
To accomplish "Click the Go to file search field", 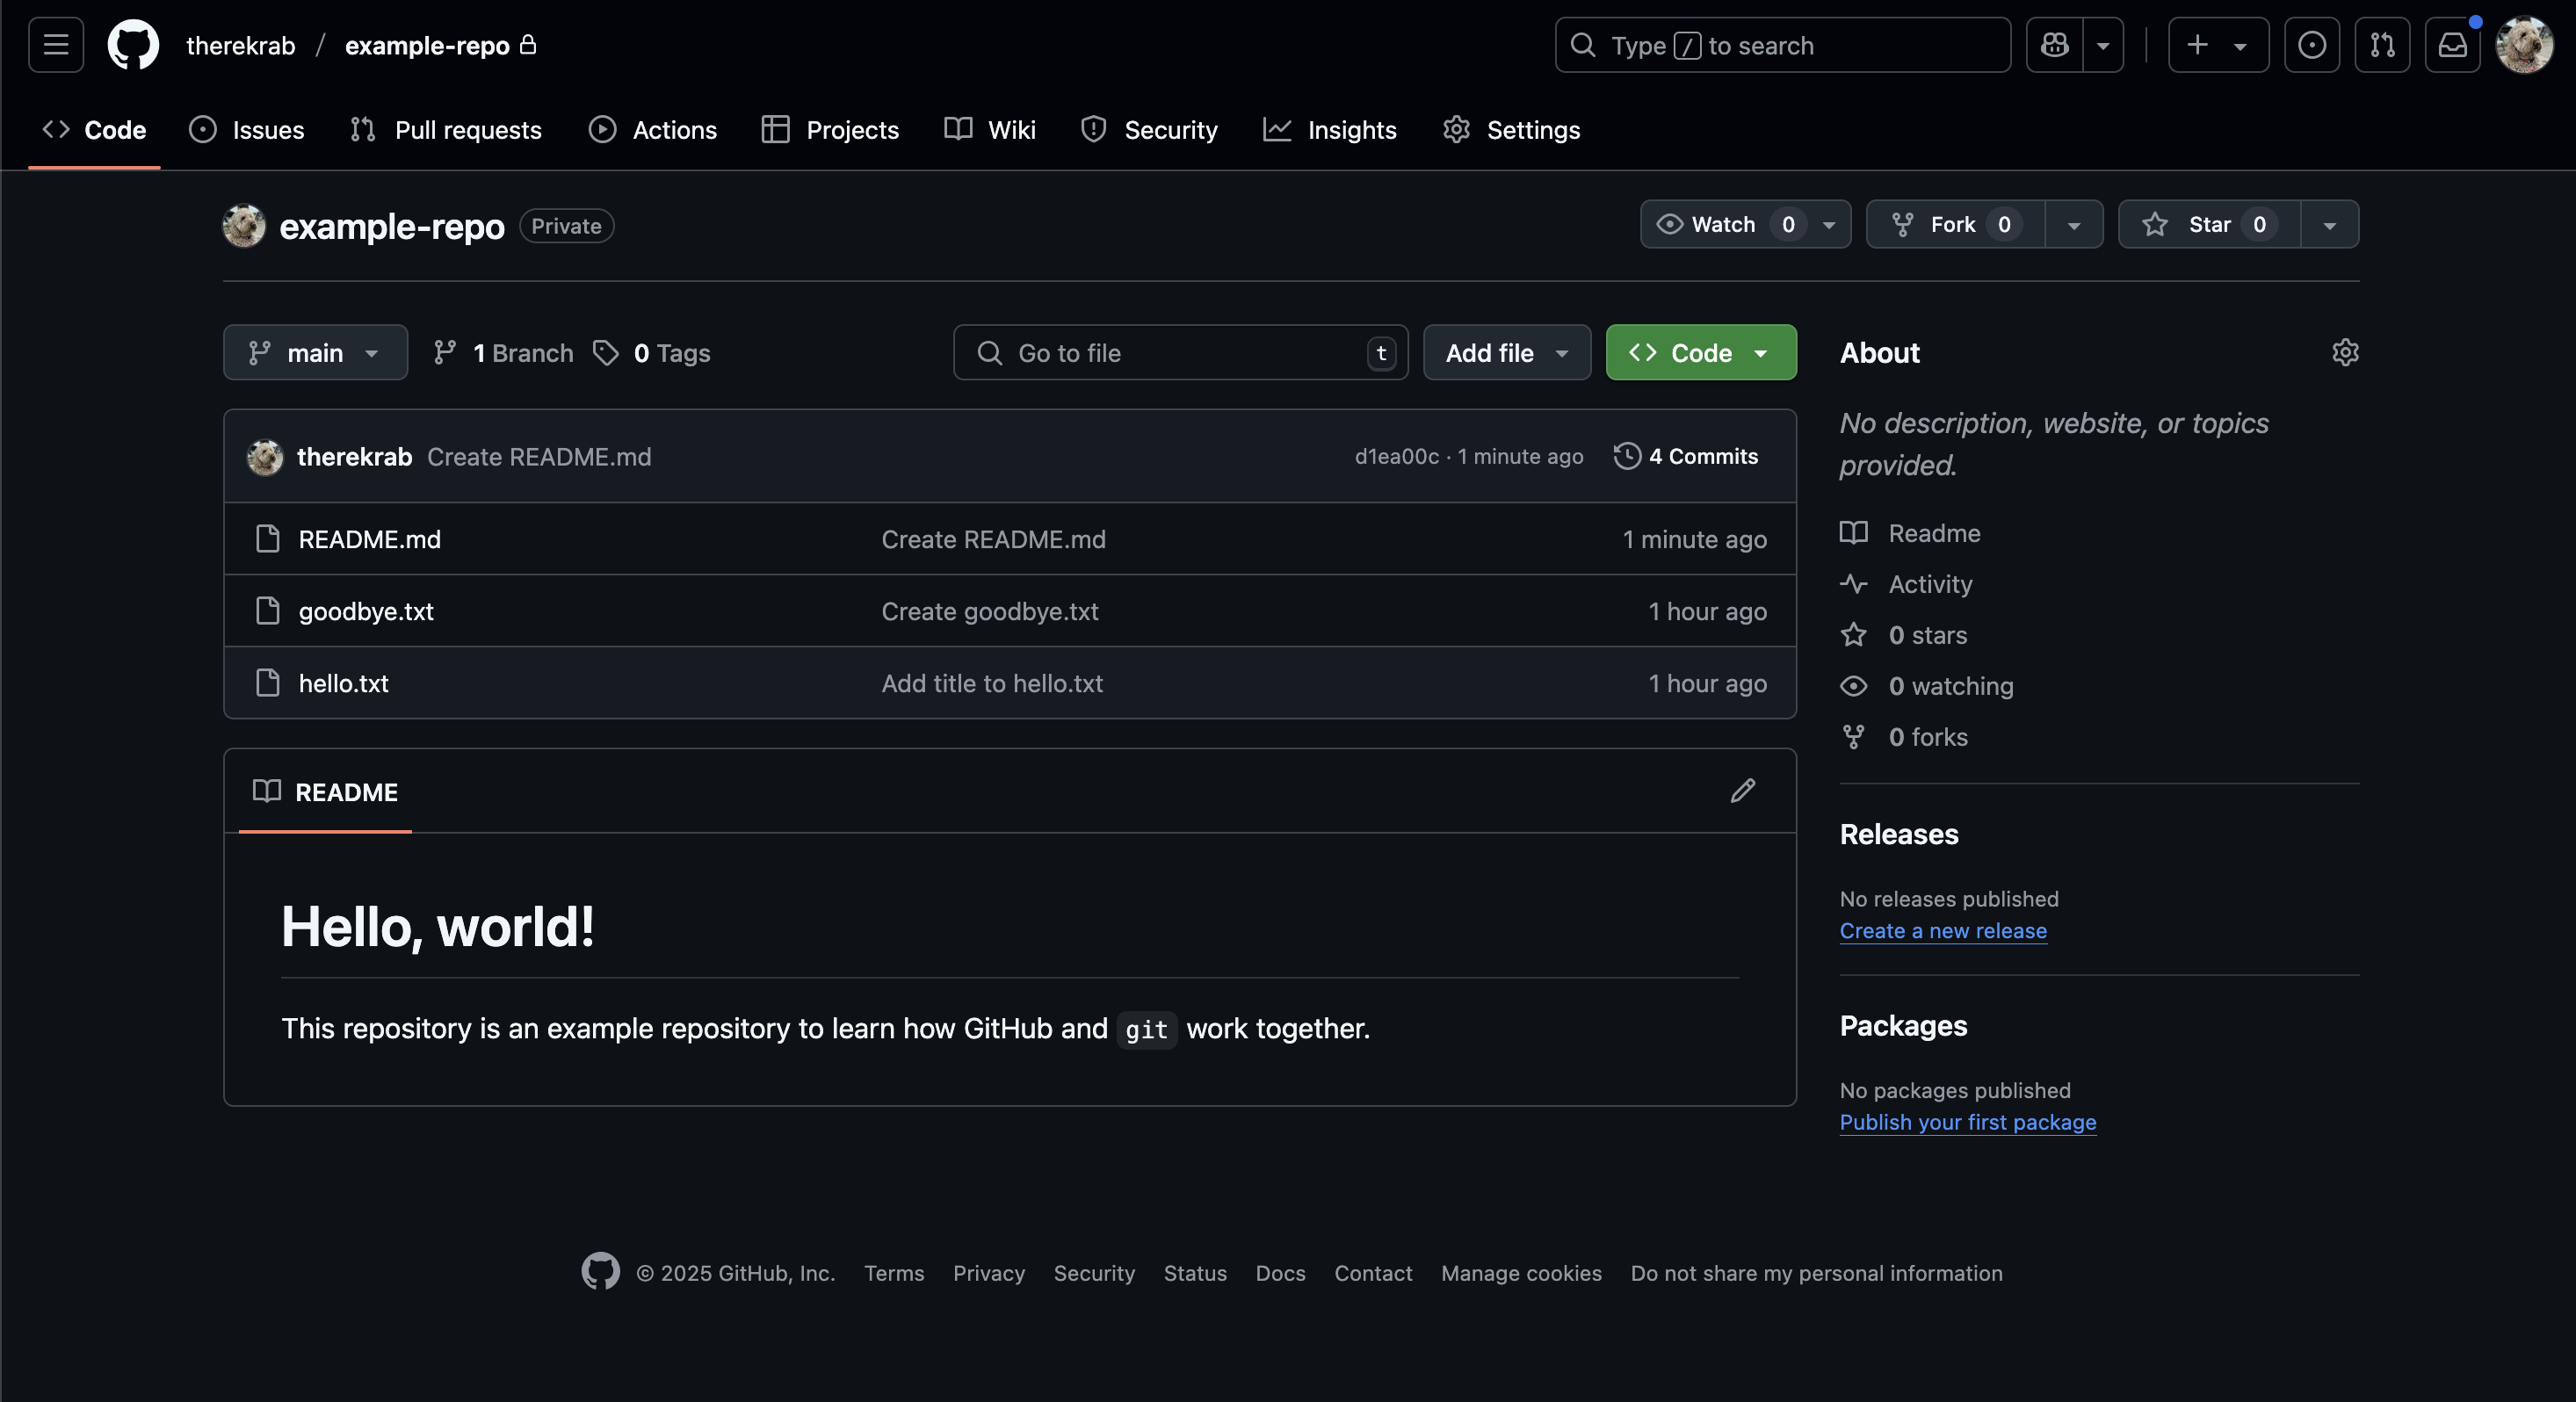I will [x=1180, y=352].
